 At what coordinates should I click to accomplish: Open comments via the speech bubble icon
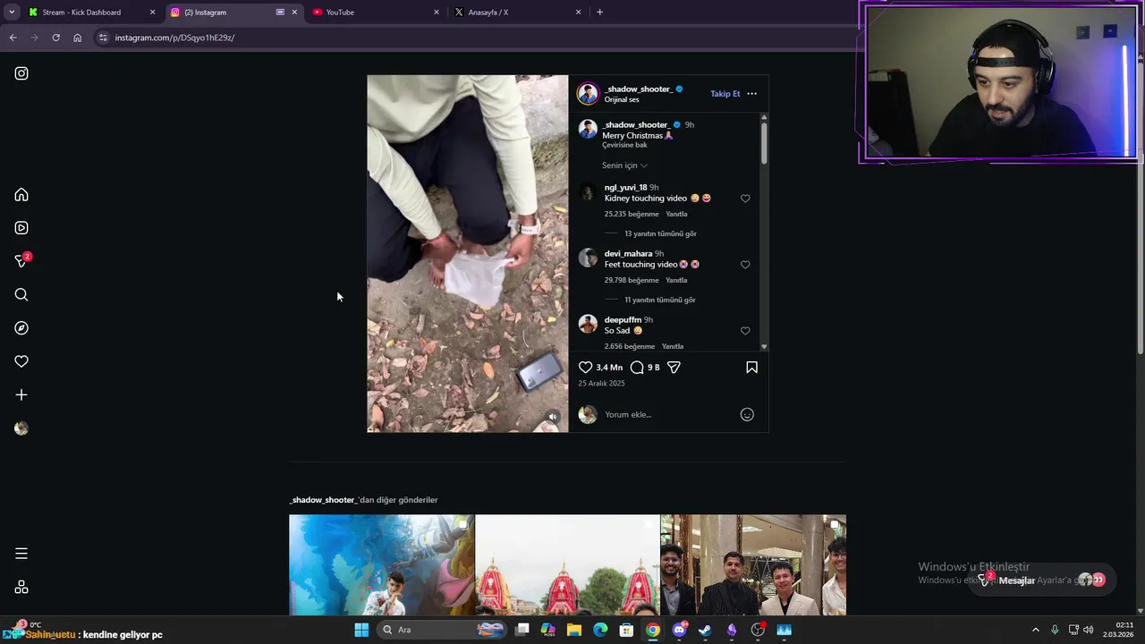click(x=637, y=368)
